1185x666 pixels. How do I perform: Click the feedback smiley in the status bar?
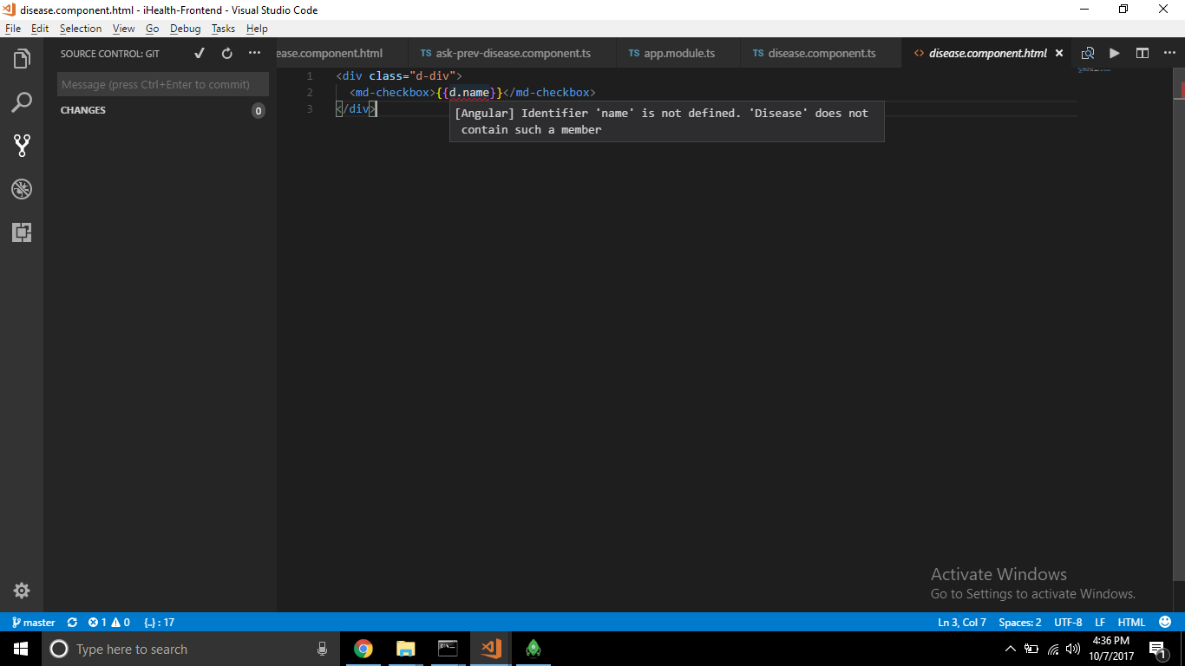coord(1163,622)
